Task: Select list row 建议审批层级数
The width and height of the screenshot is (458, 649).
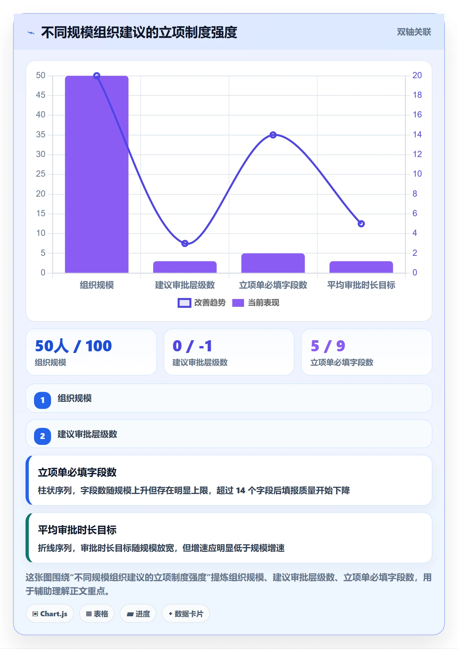Action: pos(229,434)
